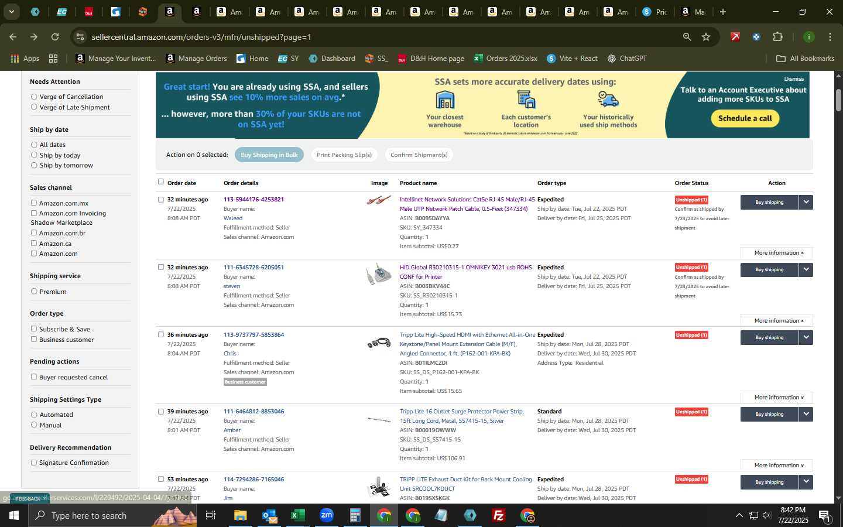Open the ChatGPT bookmark
This screenshot has width=843, height=527.
[628, 59]
